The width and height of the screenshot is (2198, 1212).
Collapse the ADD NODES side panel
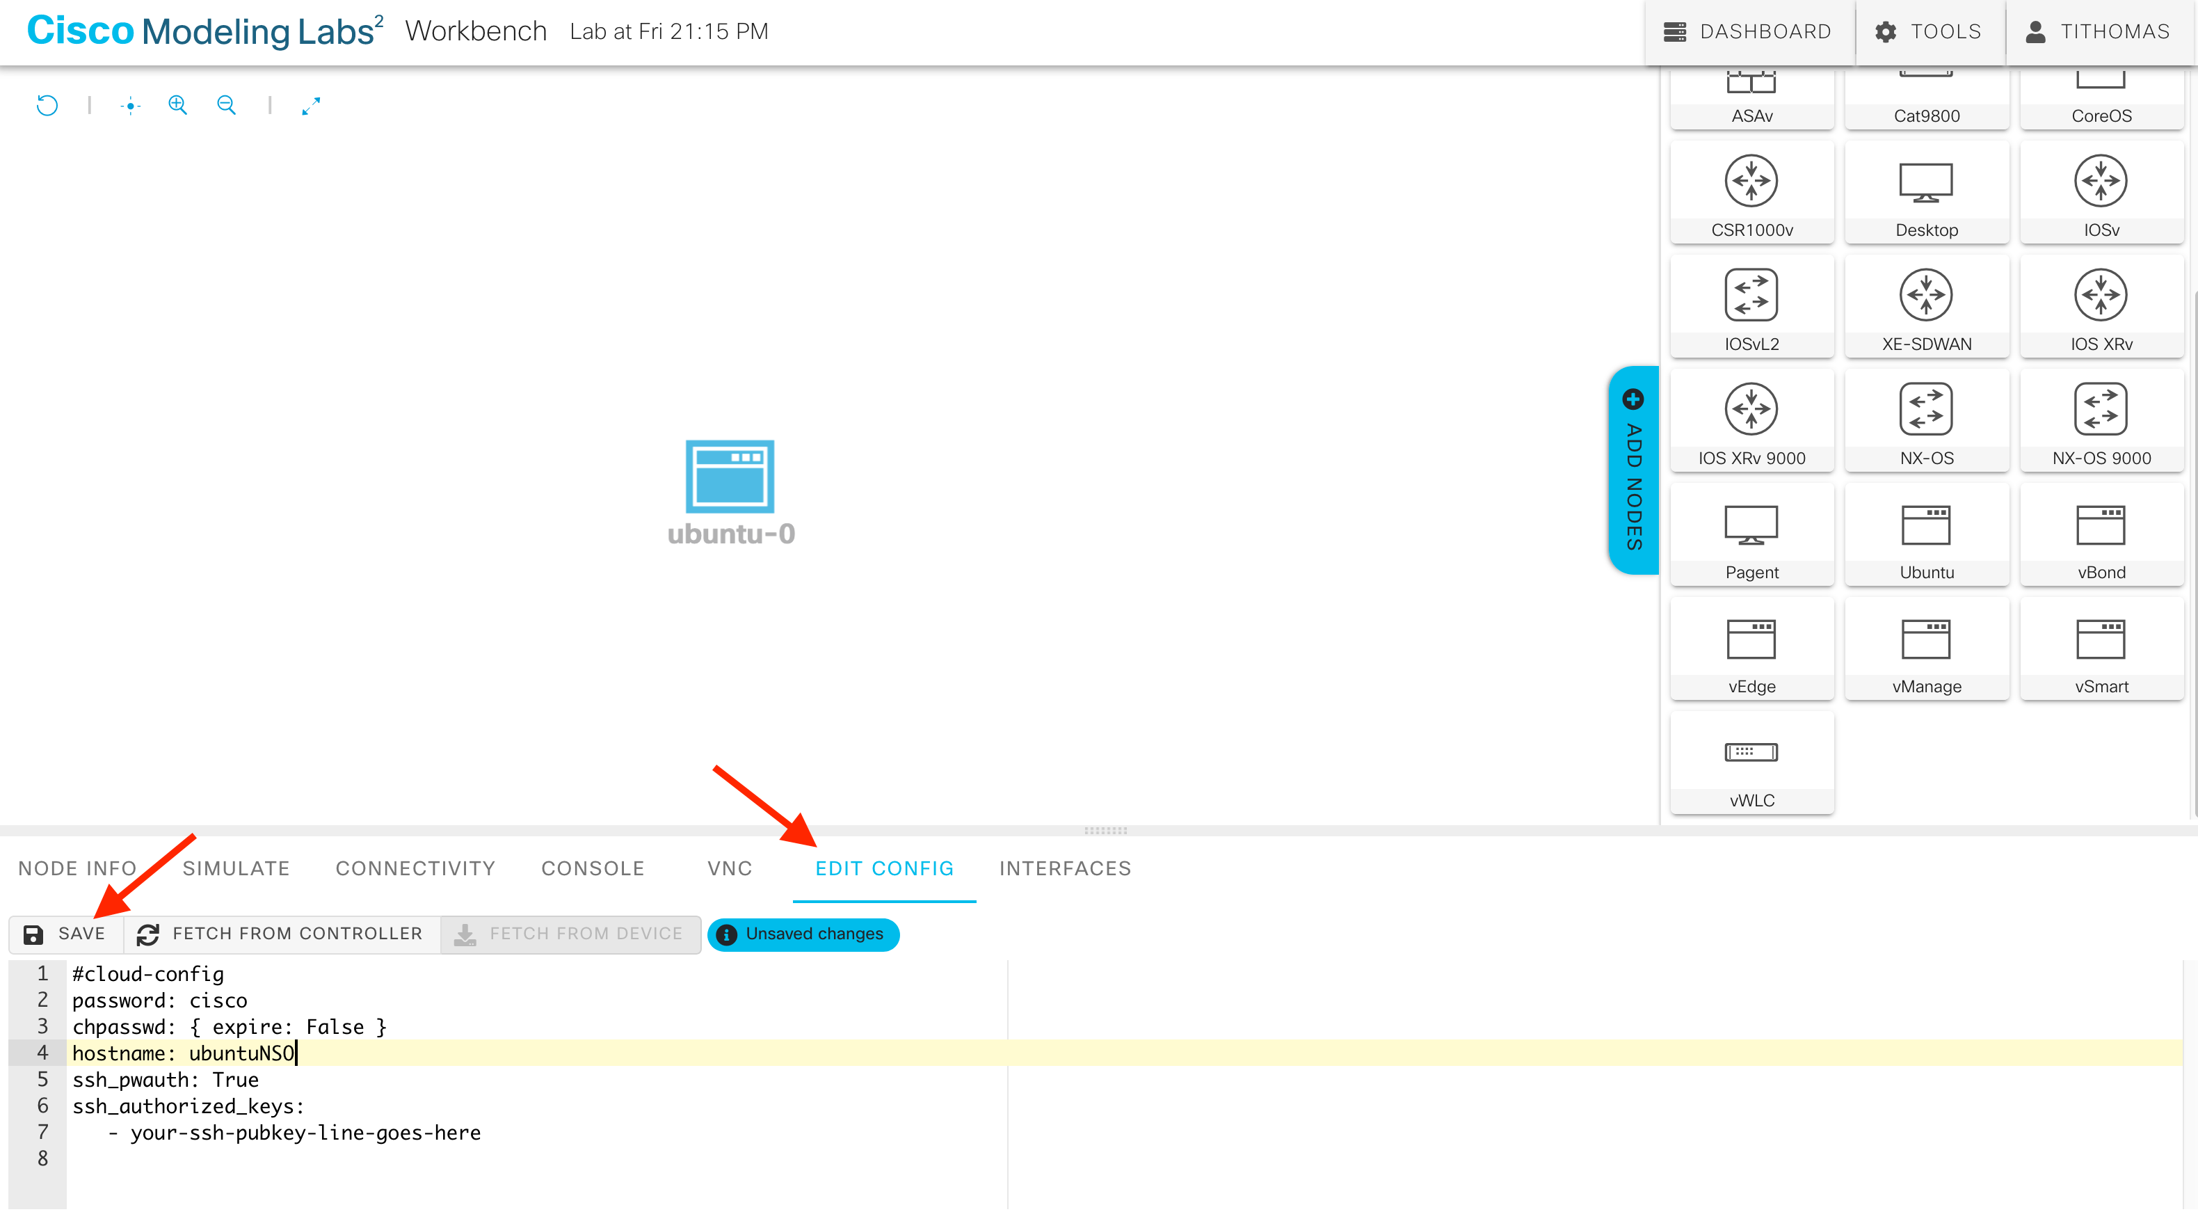[1633, 470]
